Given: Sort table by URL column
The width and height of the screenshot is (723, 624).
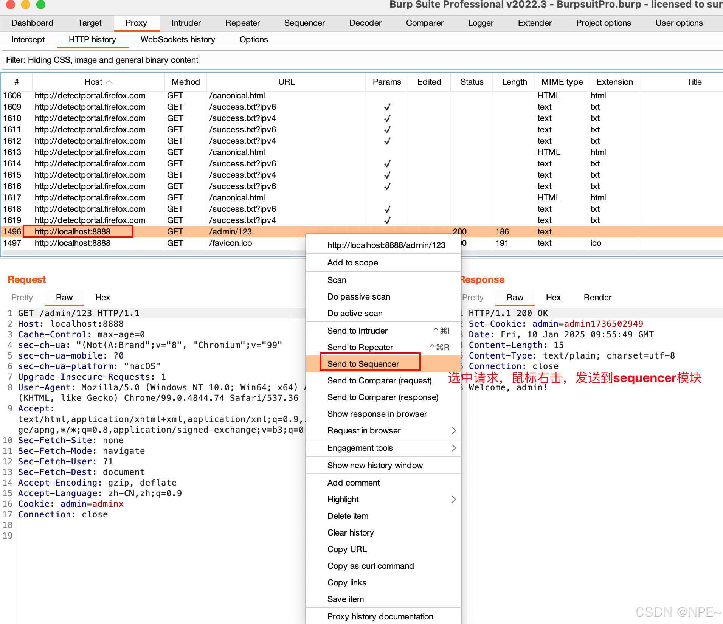Looking at the screenshot, I should [x=286, y=82].
